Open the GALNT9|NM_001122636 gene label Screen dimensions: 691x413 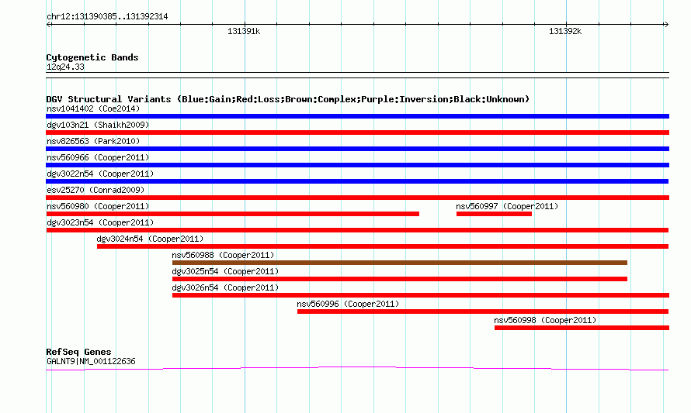(x=91, y=362)
